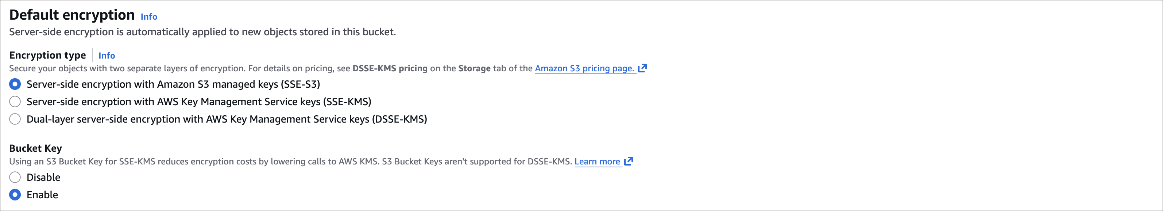The width and height of the screenshot is (1163, 211).
Task: Click the bold 'DSSE-KMS pricing' text
Action: [x=390, y=68]
